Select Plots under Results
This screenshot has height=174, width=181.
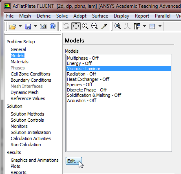click(15, 166)
